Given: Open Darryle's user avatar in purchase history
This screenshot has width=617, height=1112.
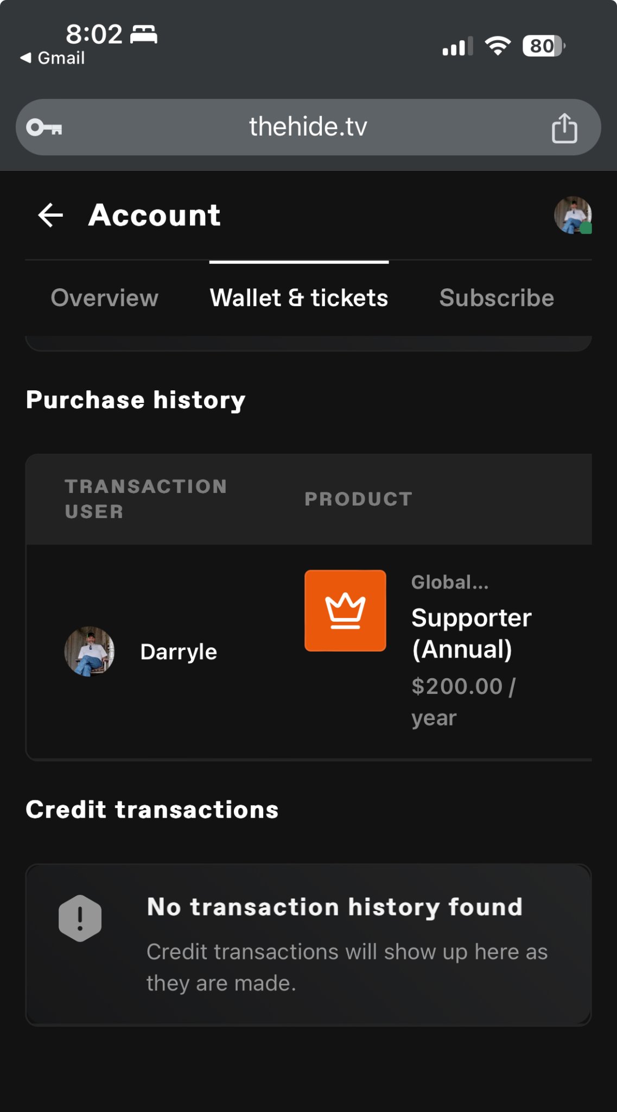Looking at the screenshot, I should point(90,652).
